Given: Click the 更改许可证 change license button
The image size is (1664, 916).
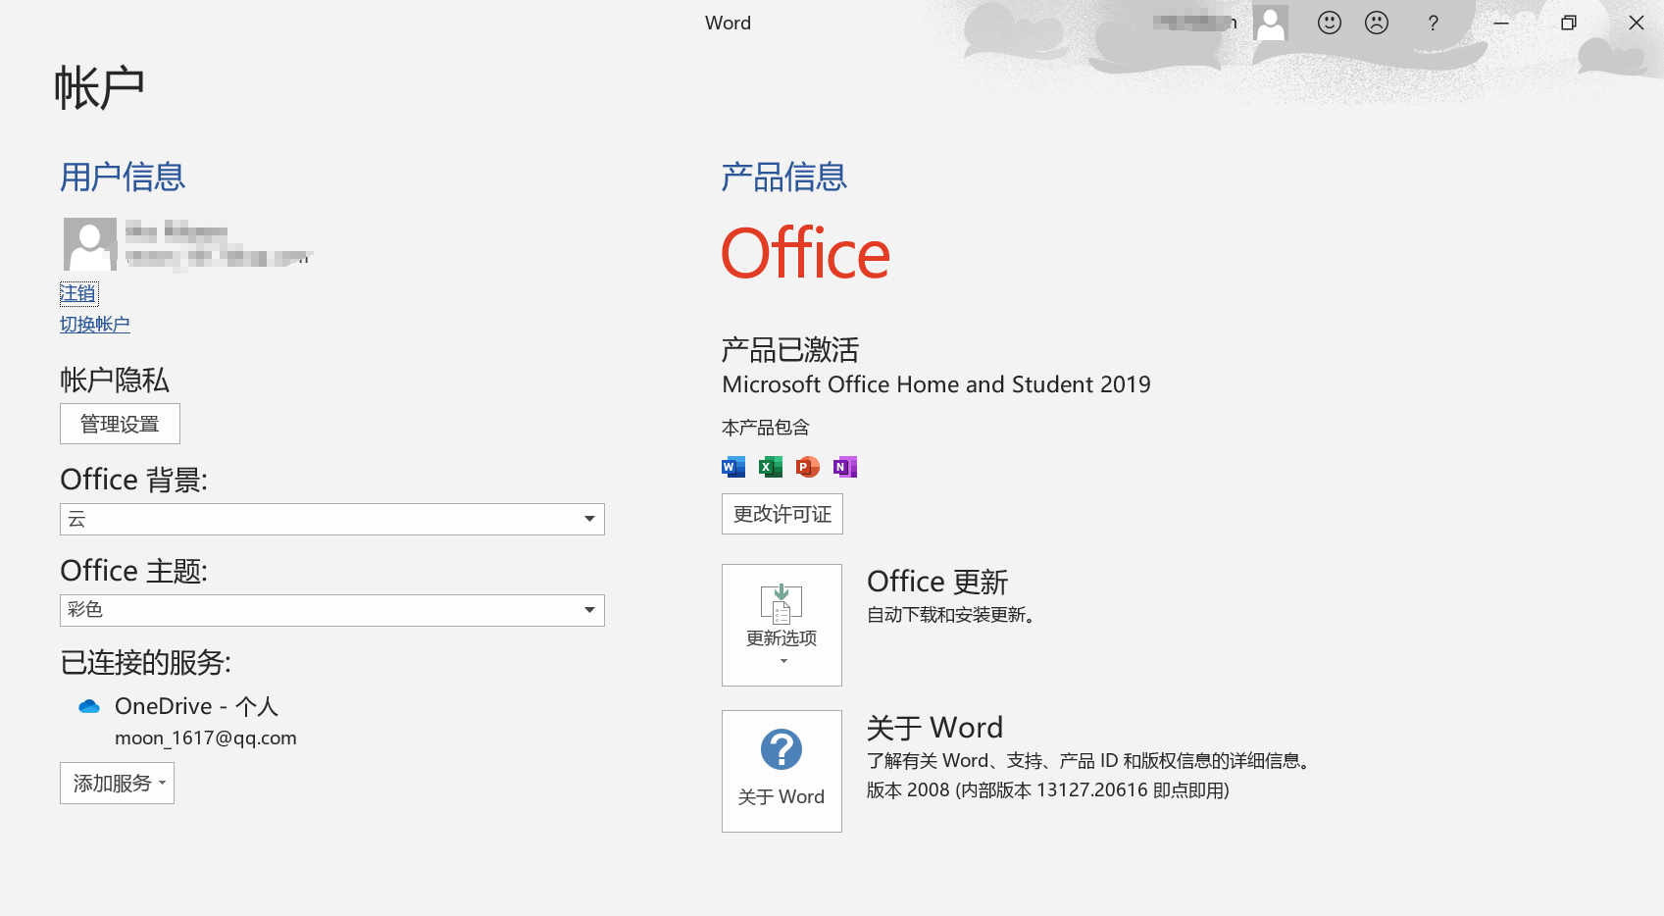Looking at the screenshot, I should coord(782,514).
